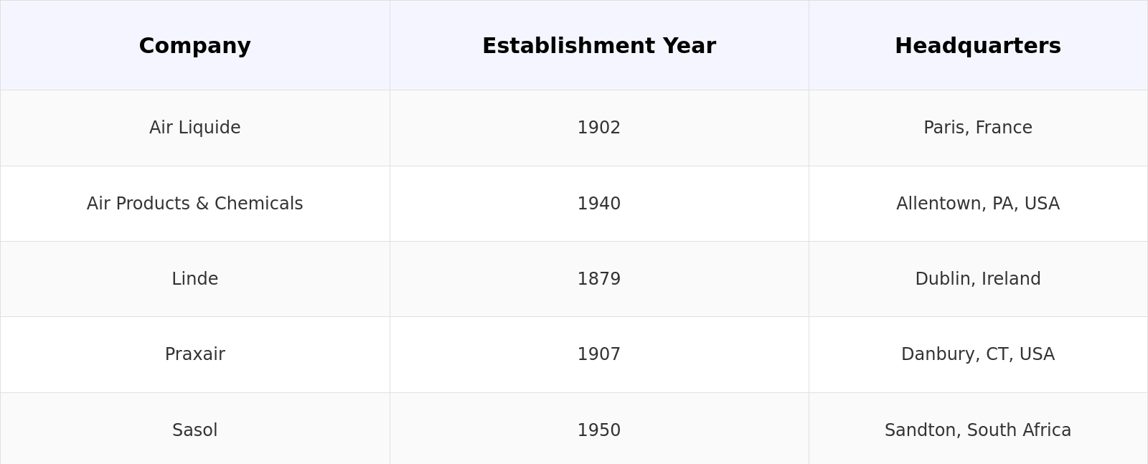The width and height of the screenshot is (1148, 464).
Task: Select the Air Liquide company cell
Action: tap(194, 128)
